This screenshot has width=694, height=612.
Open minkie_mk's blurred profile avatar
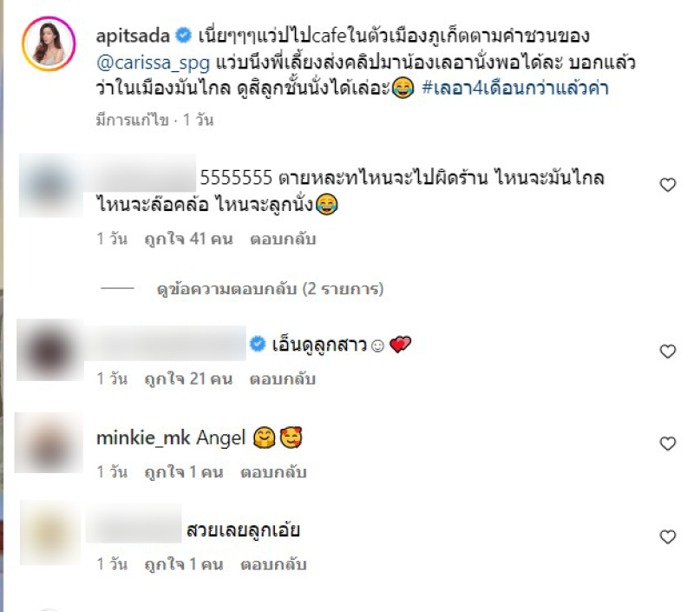click(x=49, y=443)
